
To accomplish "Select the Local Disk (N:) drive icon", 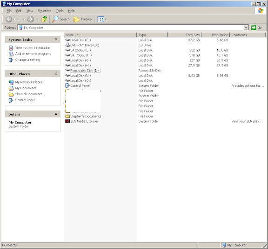I will click(x=67, y=75).
